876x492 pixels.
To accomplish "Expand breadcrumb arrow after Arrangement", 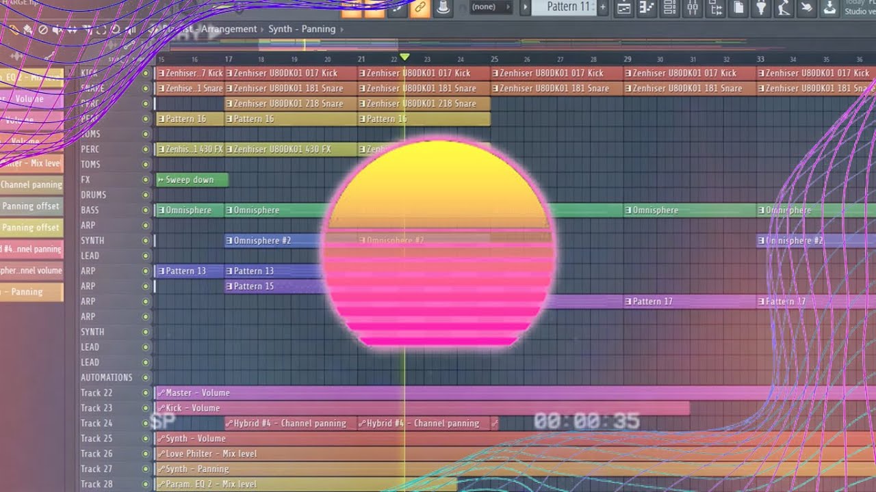I will (x=263, y=29).
